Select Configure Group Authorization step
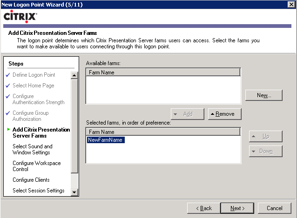 point(31,116)
